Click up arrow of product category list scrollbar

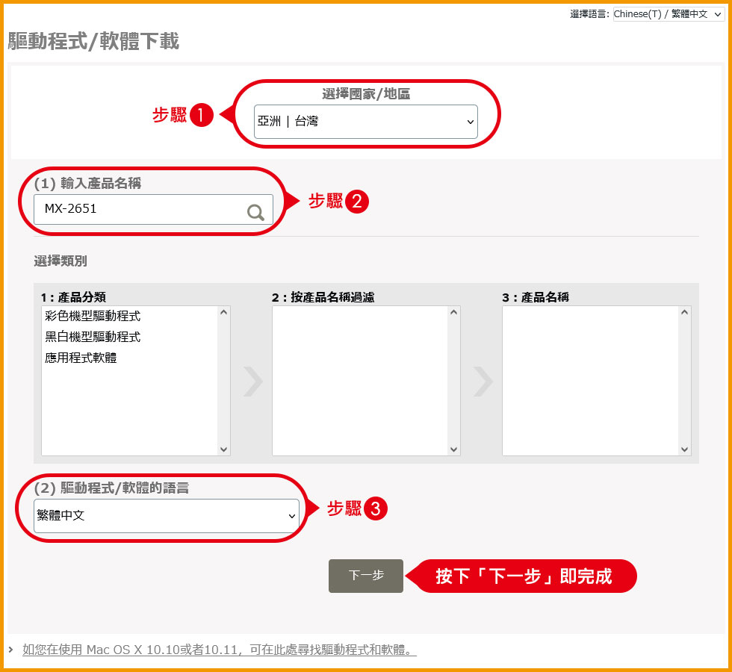(x=223, y=313)
